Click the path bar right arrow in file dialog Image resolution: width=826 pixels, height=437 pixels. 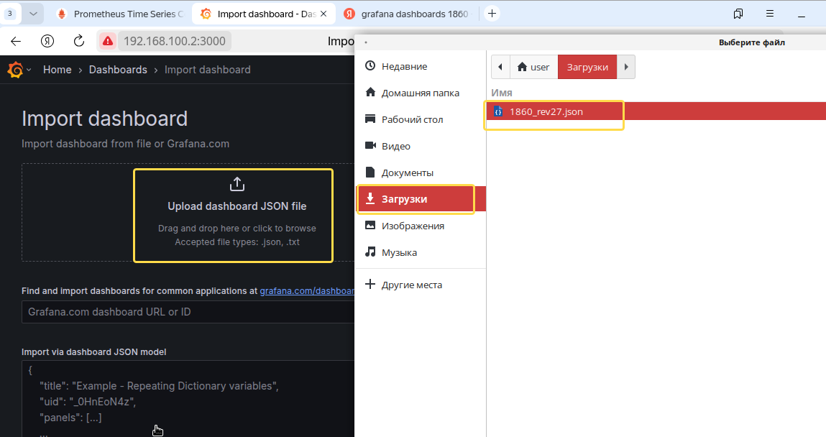point(626,67)
